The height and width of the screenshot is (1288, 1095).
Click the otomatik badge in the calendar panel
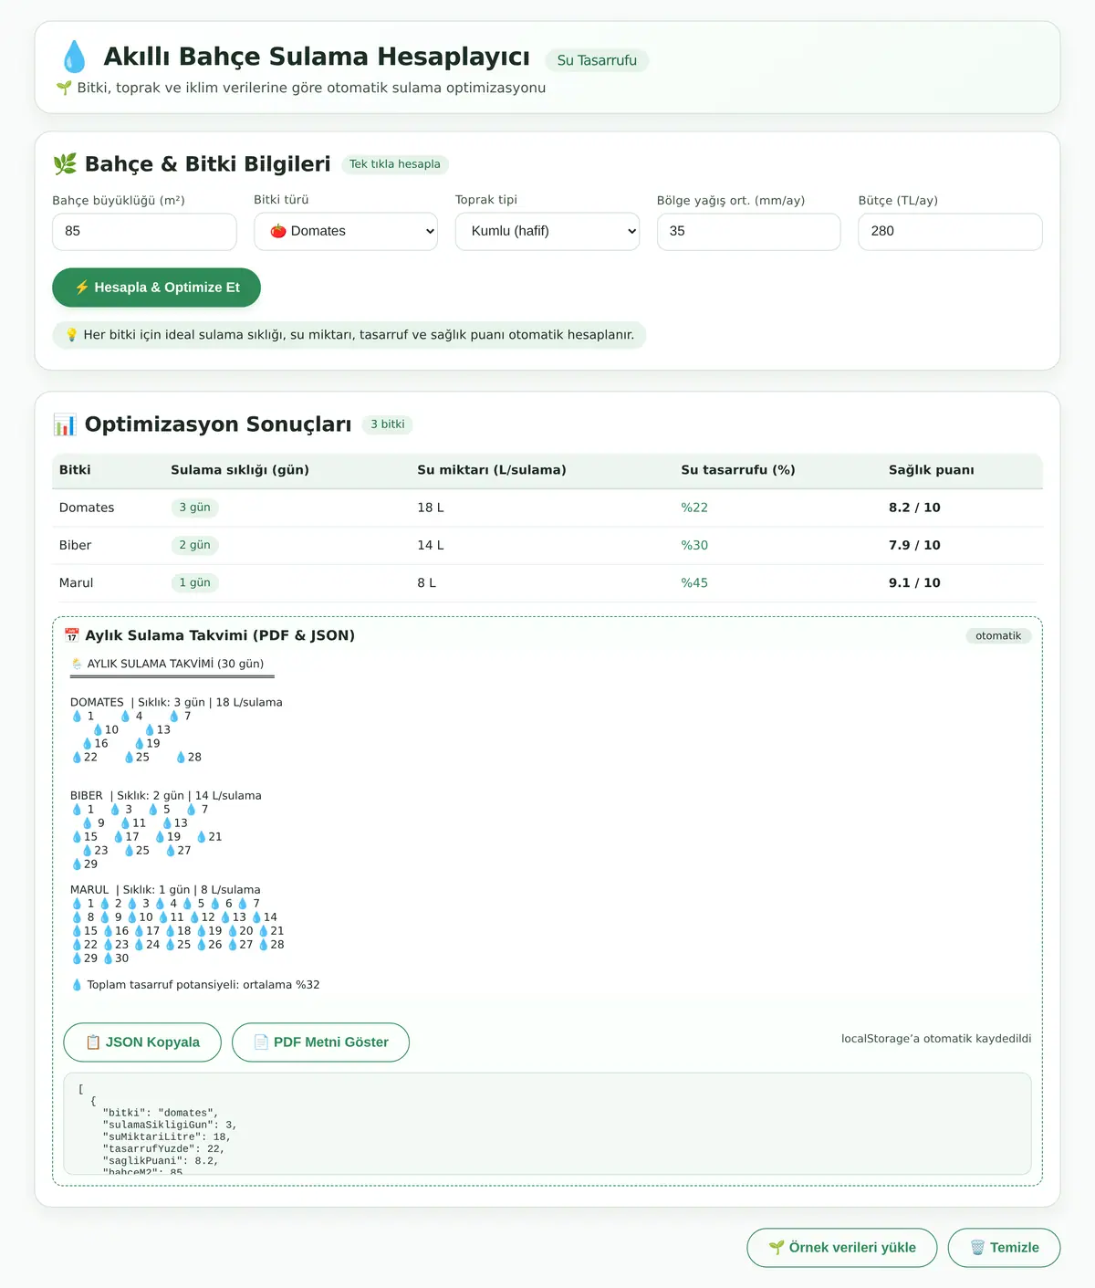pyautogui.click(x=998, y=635)
